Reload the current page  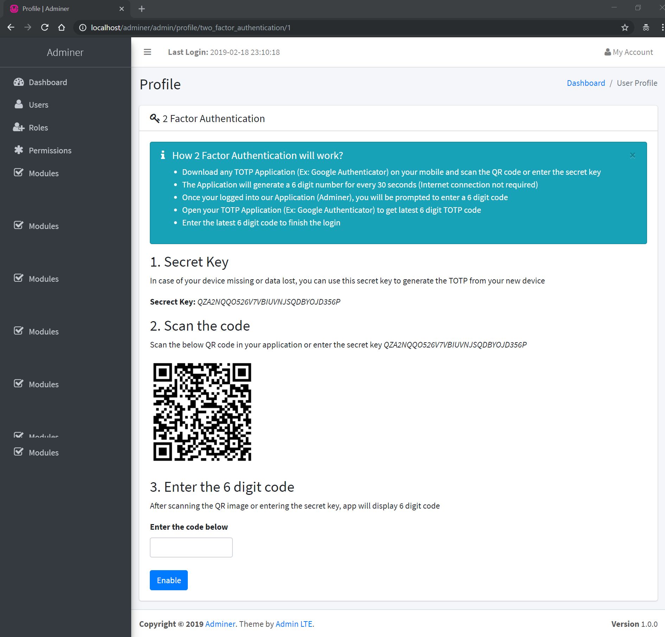click(45, 27)
